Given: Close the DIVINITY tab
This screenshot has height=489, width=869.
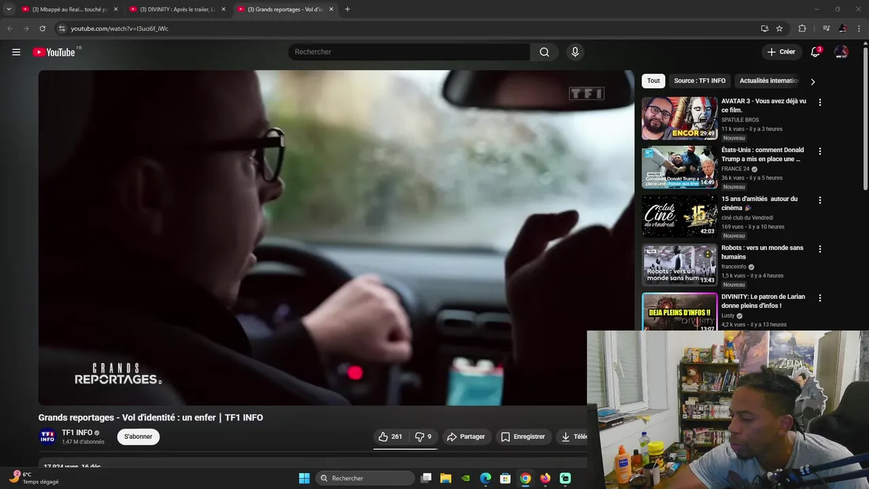Looking at the screenshot, I should 223,10.
